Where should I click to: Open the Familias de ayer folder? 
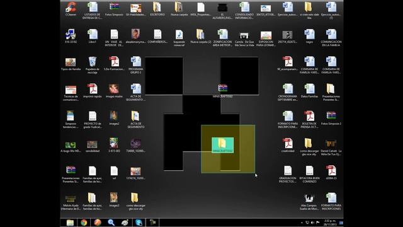[x=93, y=201]
